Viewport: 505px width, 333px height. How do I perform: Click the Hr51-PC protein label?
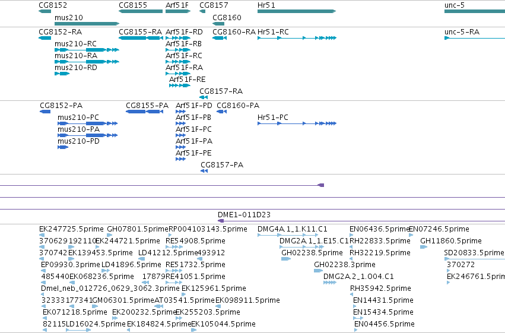point(273,118)
